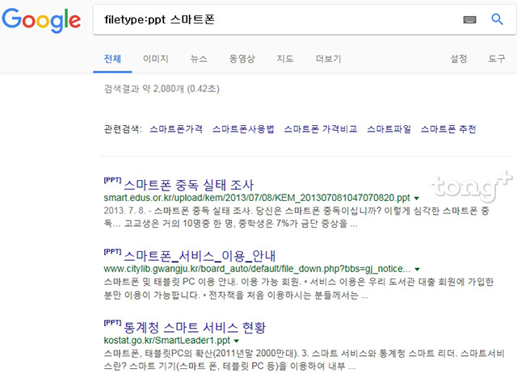This screenshot has height=373, width=517.
Task: Expand dropdown arrow next to kostat.go.kr URL
Action: 237,341
